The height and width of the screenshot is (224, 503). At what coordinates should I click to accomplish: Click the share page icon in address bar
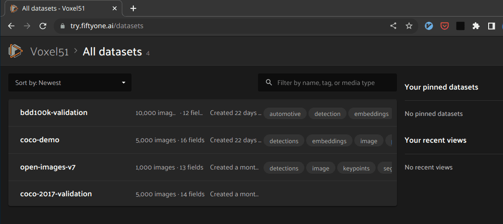click(x=393, y=26)
